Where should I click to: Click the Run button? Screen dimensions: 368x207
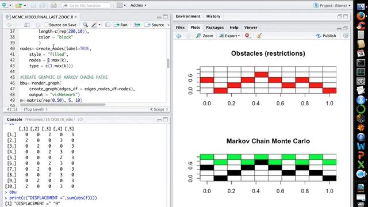pos(120,25)
